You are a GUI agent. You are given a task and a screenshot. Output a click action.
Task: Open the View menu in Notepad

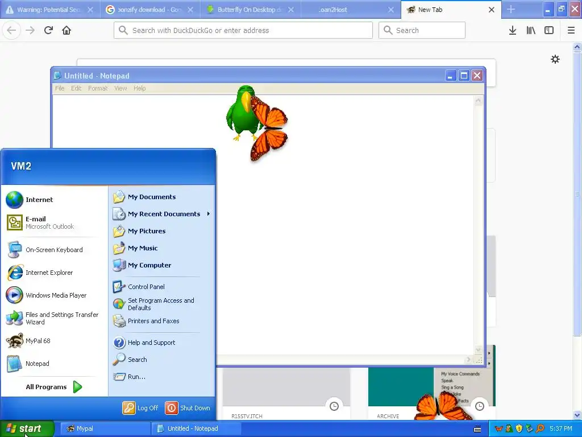pos(120,88)
